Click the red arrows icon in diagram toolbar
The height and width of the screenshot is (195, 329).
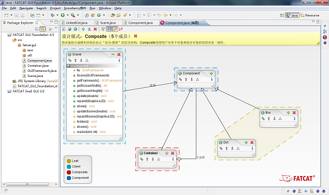tap(121, 29)
